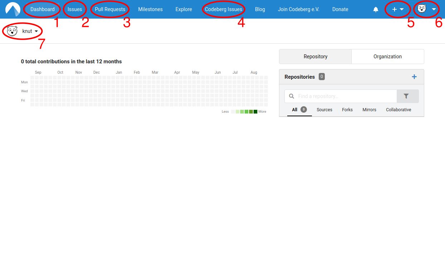This screenshot has height=274, width=445.
Task: Select the Repository tab
Action: click(x=315, y=57)
